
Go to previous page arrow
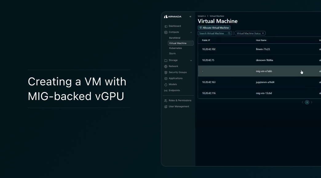click(x=302, y=102)
